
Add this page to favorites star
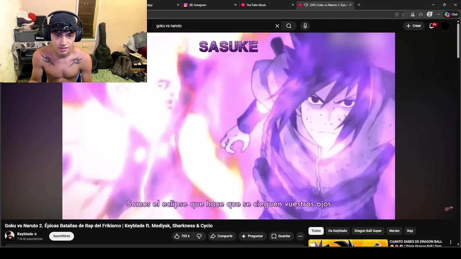[x=404, y=14]
